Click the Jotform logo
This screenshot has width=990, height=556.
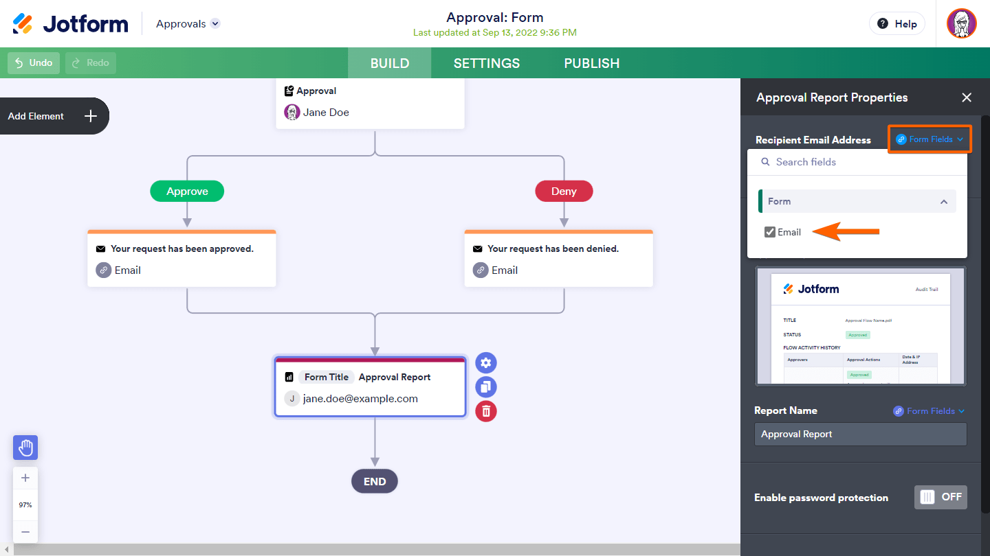point(71,23)
